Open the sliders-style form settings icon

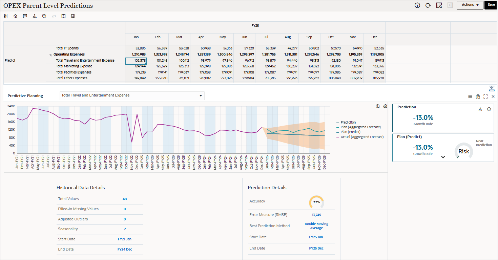tap(6, 16)
